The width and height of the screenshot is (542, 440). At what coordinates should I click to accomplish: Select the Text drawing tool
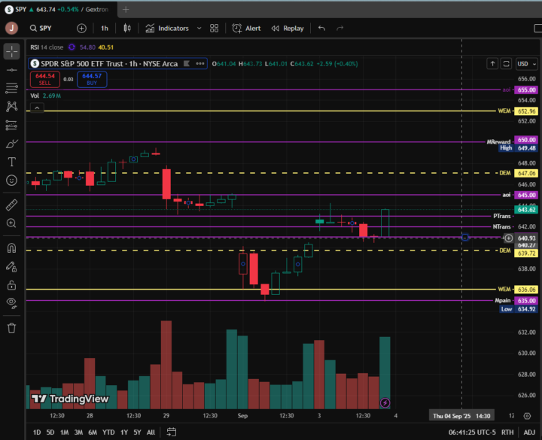tap(11, 162)
